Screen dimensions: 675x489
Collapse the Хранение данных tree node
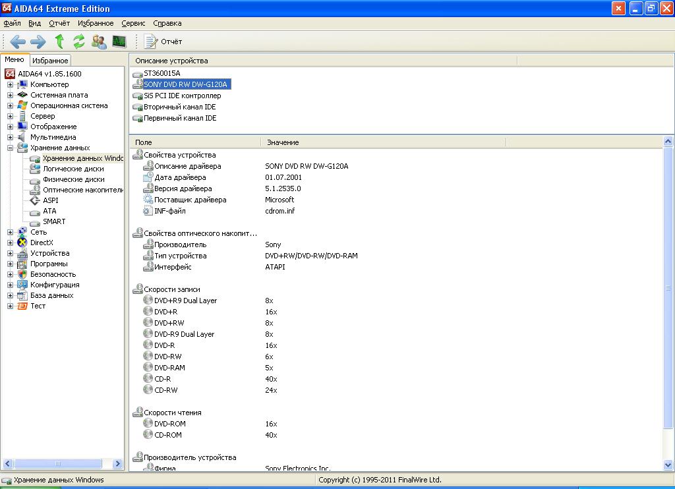click(10, 148)
